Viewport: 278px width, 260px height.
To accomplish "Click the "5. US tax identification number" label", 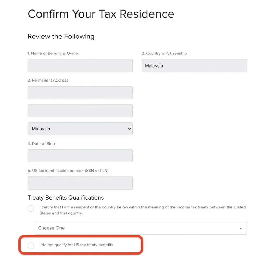I will coord(68,171).
